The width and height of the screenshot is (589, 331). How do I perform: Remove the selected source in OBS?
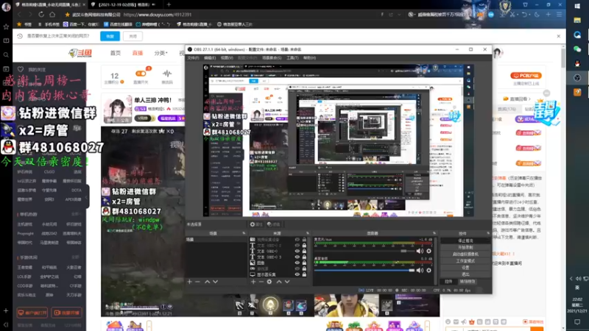[x=261, y=282]
